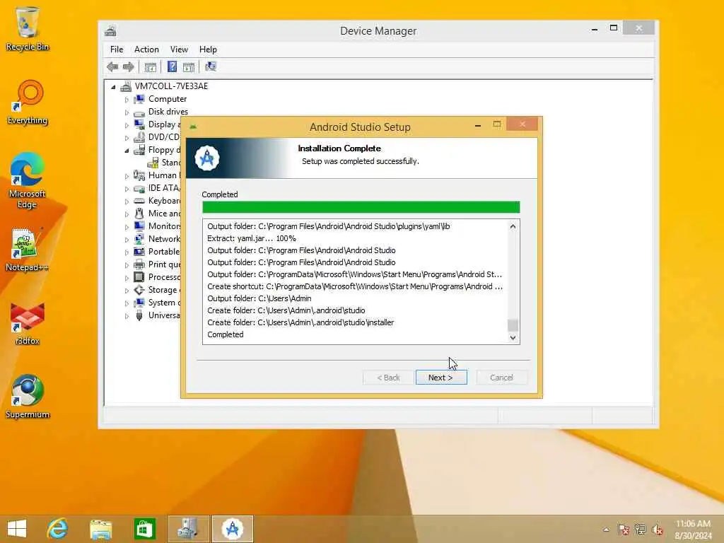This screenshot has height=543, width=724.
Task: Select the Standard floppy controller child item
Action: (x=171, y=163)
